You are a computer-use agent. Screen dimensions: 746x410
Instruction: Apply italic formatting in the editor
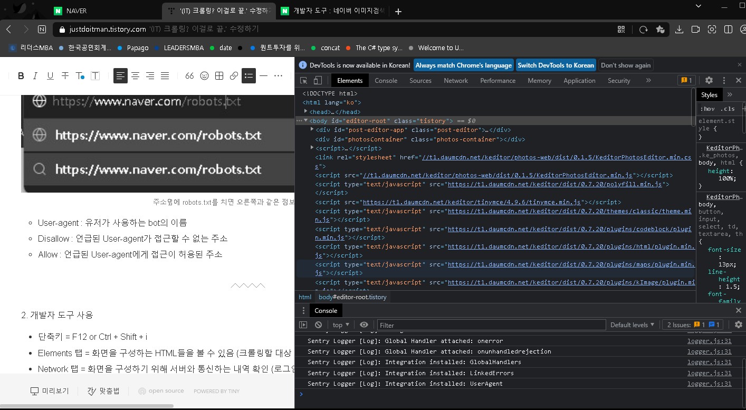[x=35, y=76]
